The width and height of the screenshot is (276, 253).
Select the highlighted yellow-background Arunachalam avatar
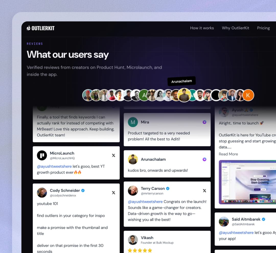(x=184, y=95)
